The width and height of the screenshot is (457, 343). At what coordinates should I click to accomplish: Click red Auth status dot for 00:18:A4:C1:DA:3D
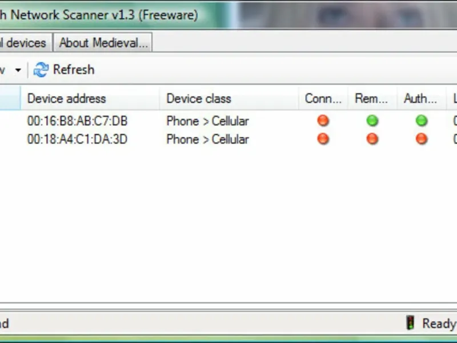pyautogui.click(x=422, y=139)
